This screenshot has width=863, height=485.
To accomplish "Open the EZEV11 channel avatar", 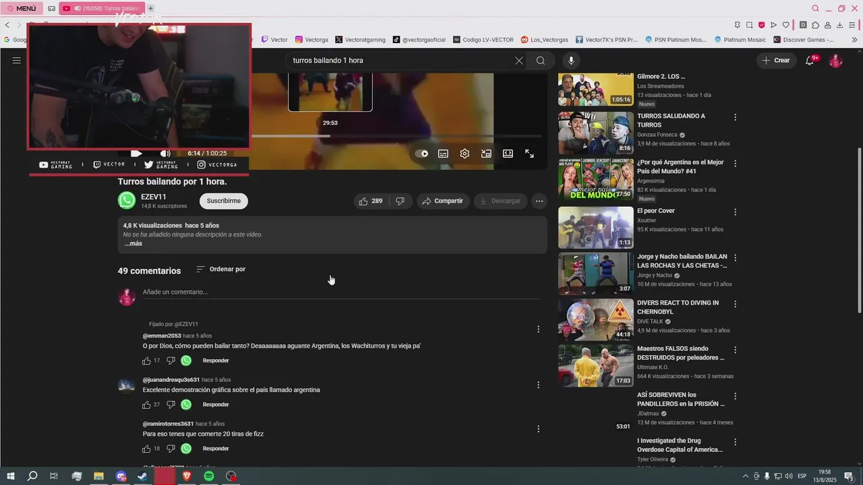I will click(x=127, y=201).
